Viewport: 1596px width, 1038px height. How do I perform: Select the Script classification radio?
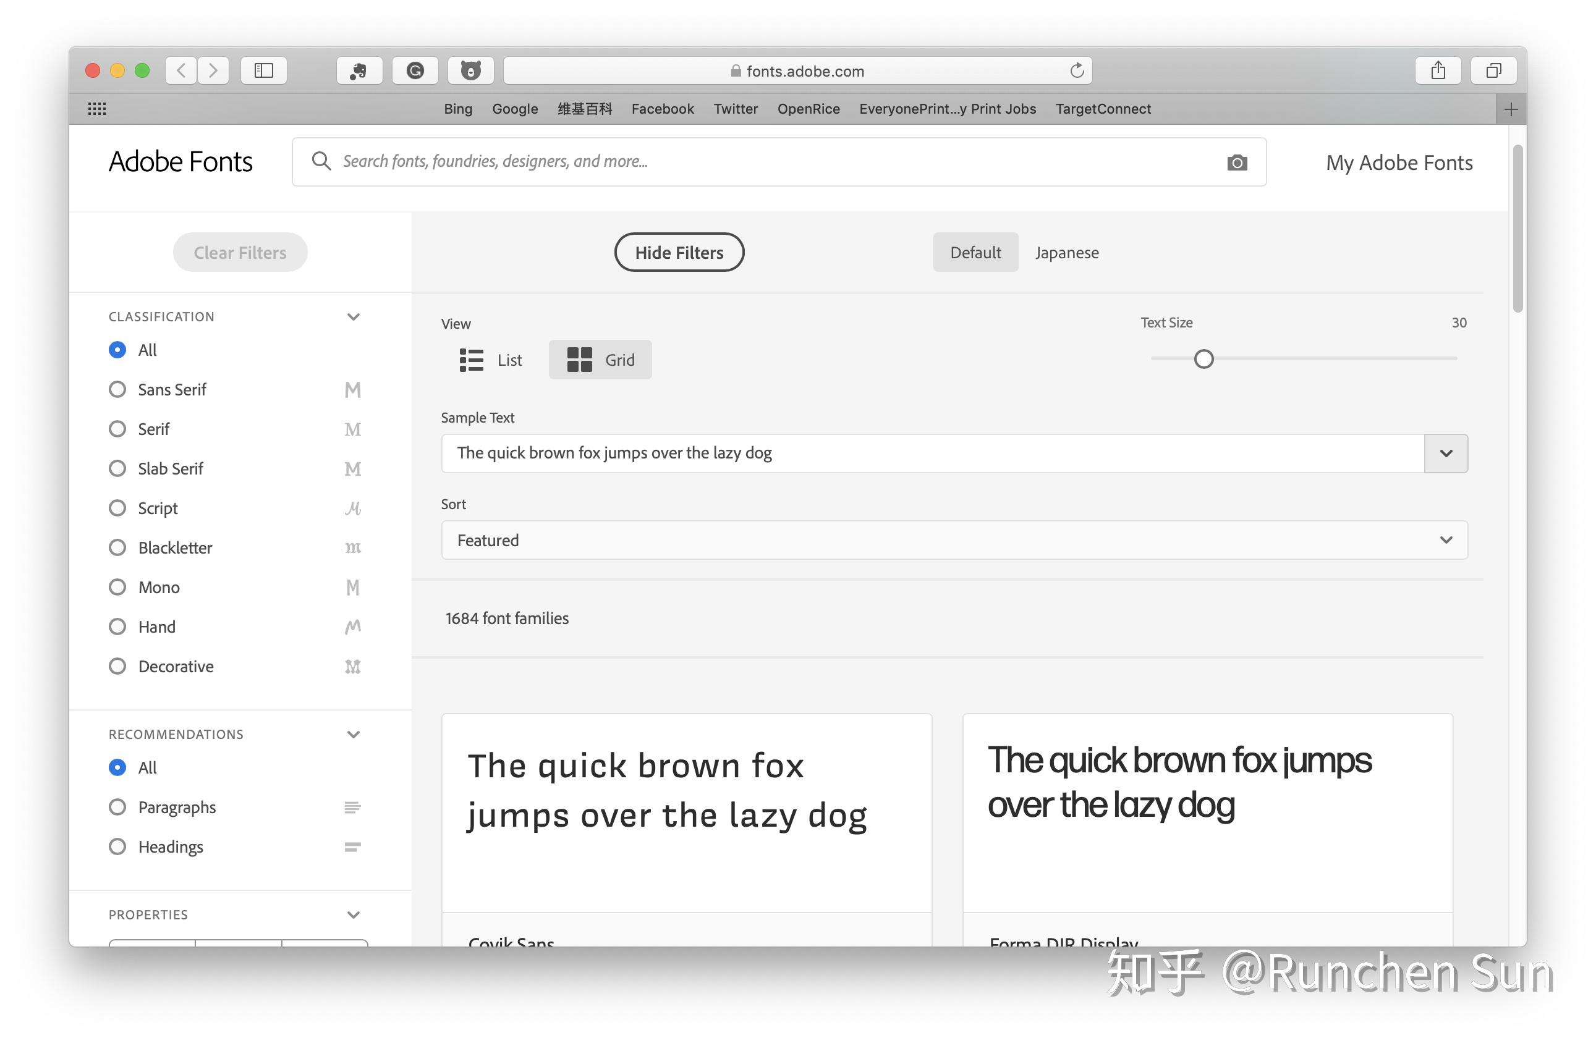(x=117, y=508)
